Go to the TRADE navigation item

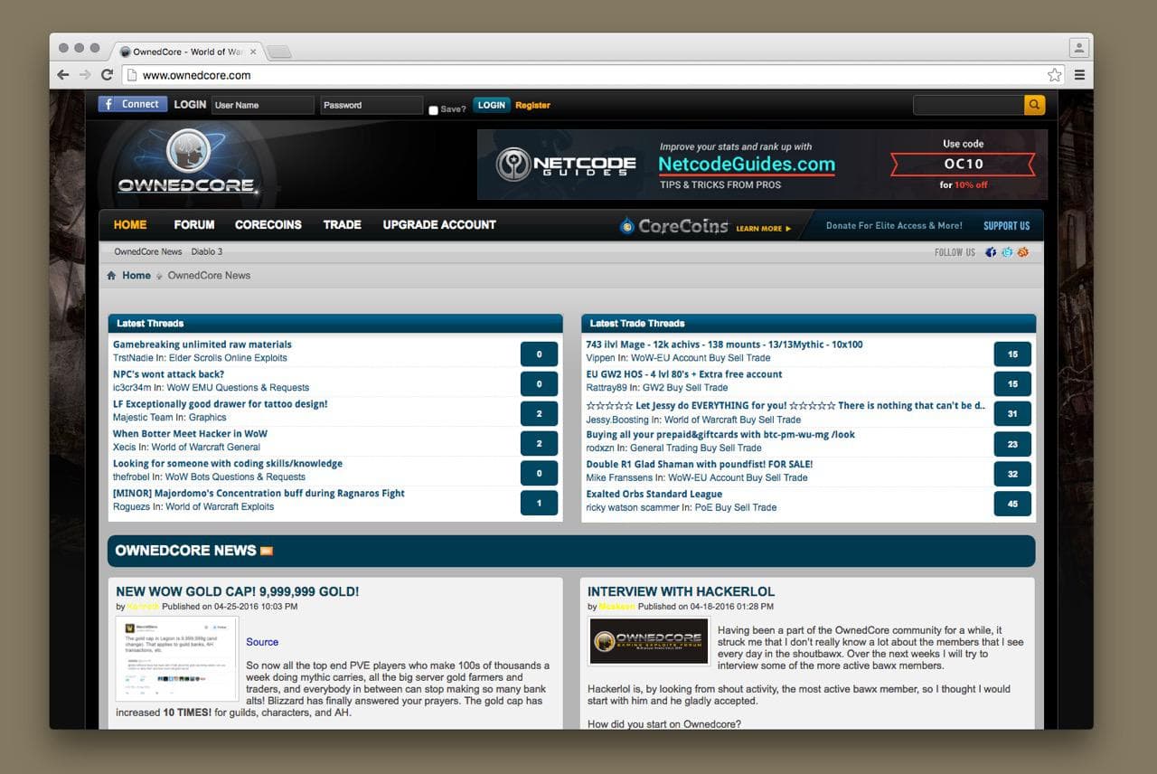342,225
